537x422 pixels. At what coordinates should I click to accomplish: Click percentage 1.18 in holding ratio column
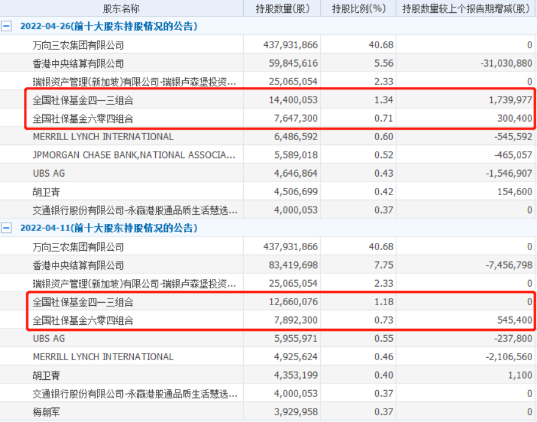coord(384,302)
